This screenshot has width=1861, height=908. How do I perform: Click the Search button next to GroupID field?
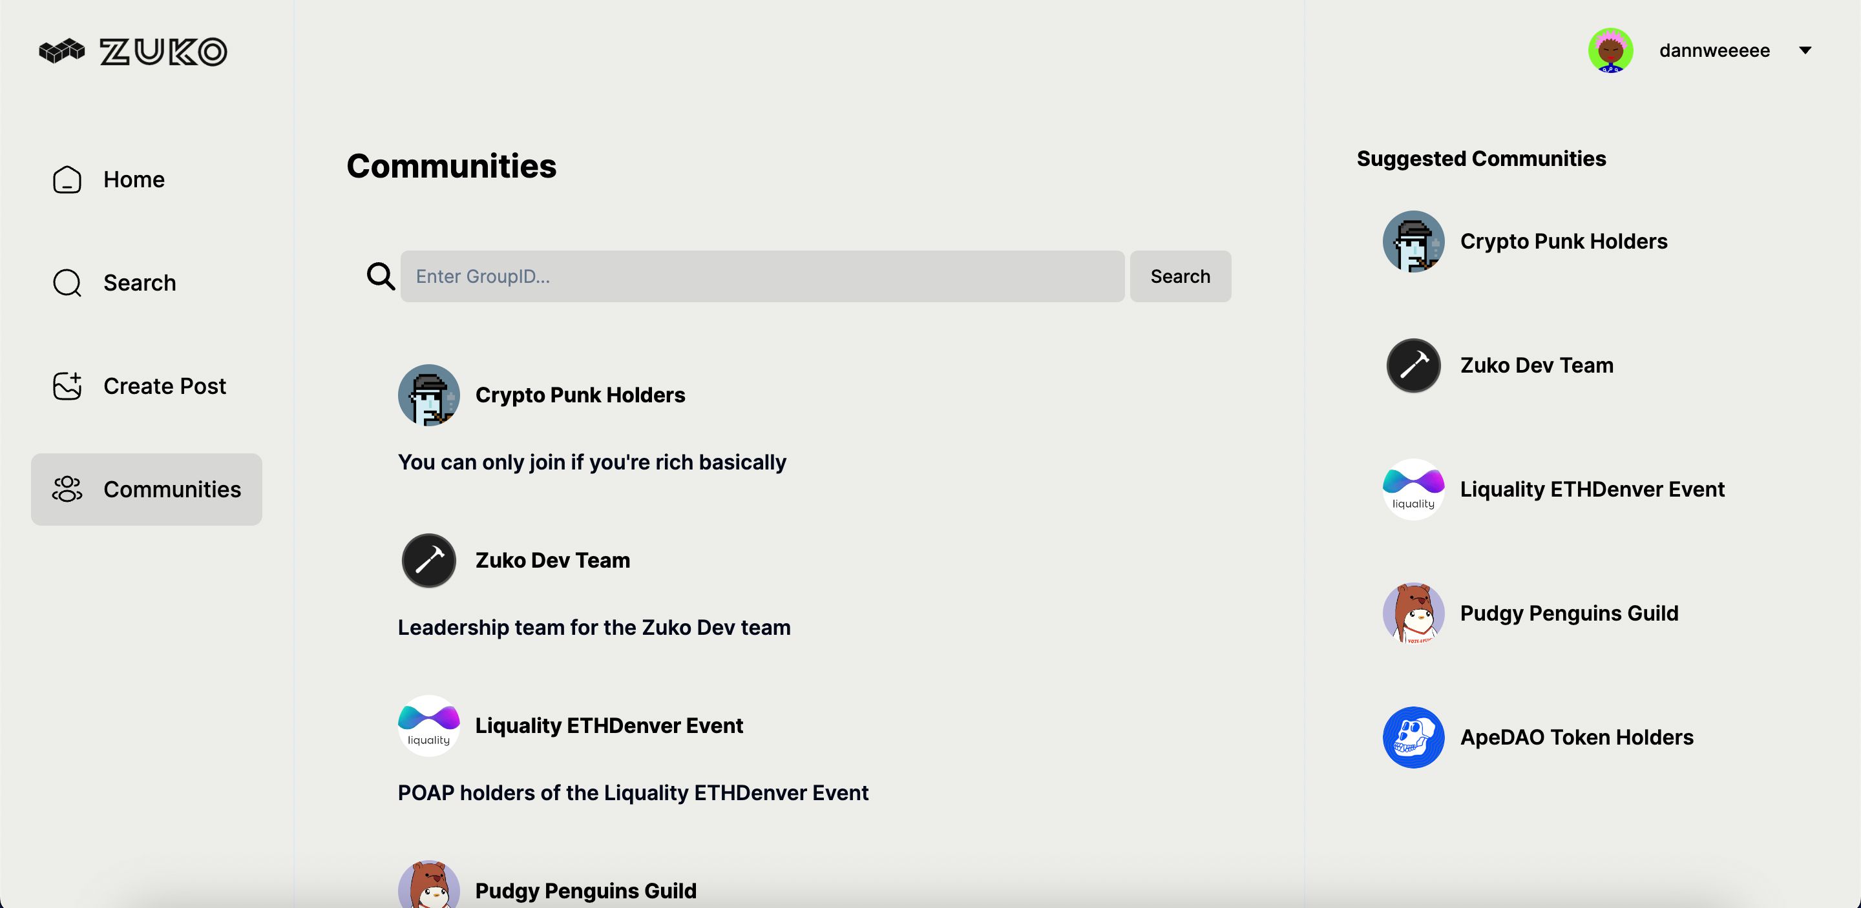point(1181,276)
